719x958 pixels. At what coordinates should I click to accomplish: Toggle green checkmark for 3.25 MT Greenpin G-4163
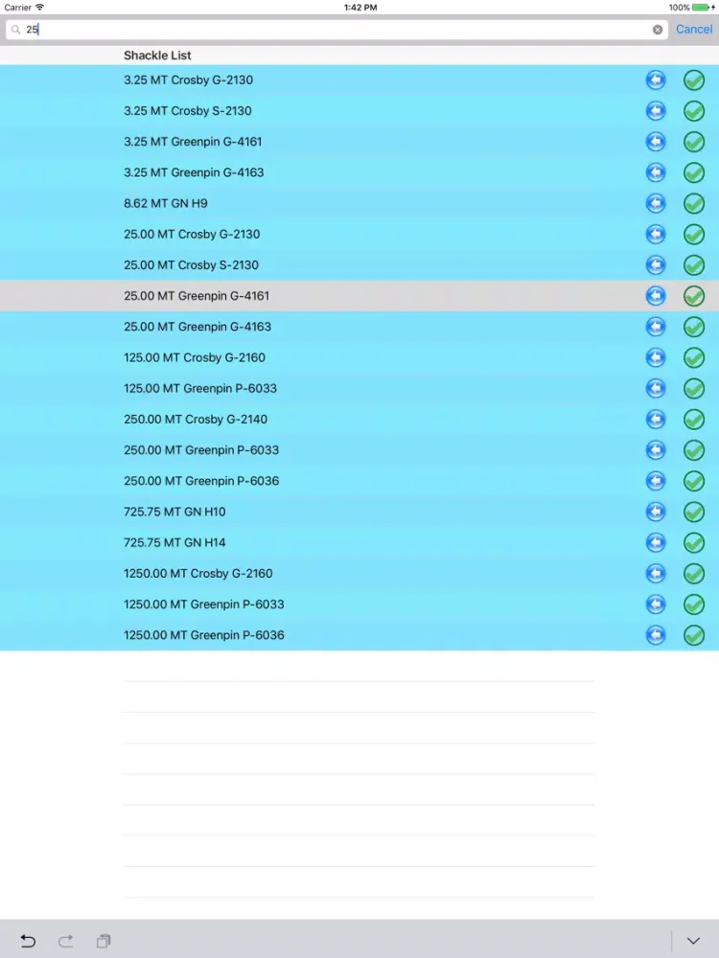click(694, 172)
